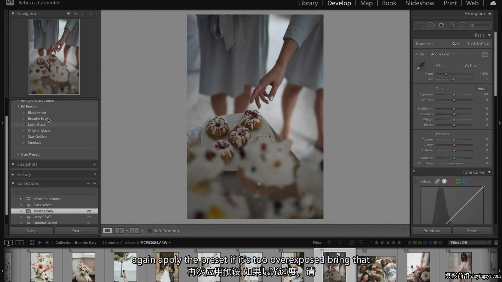Expand the Smart Collections set
The height and width of the screenshot is (282, 502).
pos(21,199)
